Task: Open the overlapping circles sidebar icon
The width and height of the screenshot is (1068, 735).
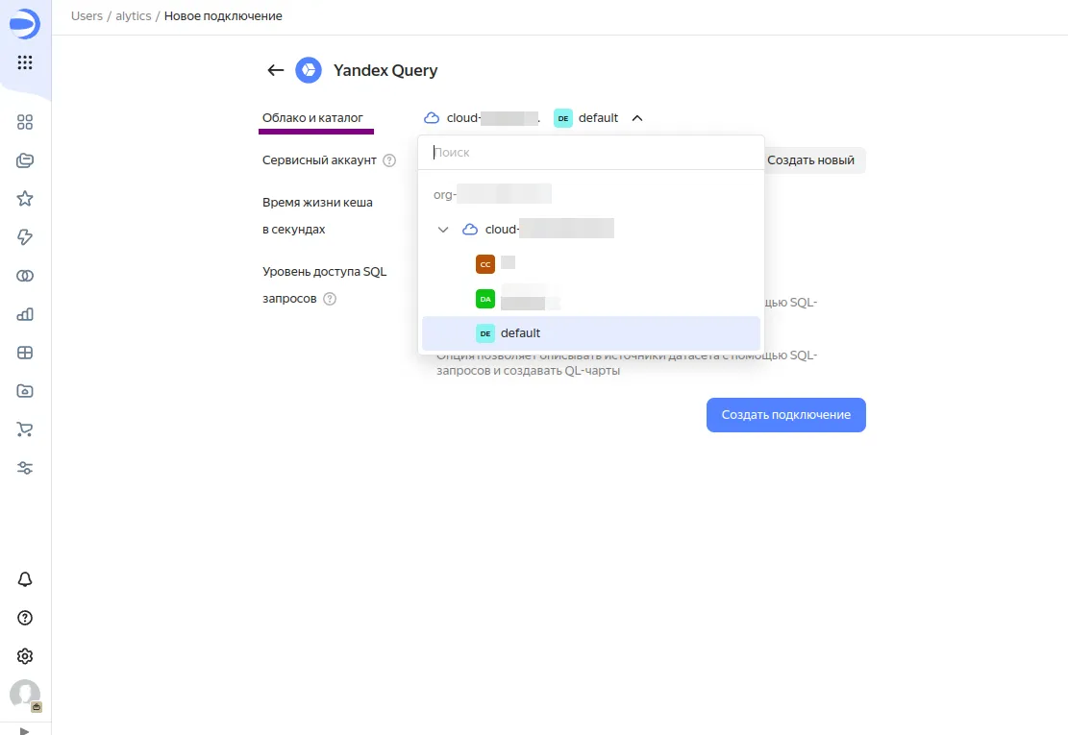Action: [x=25, y=276]
